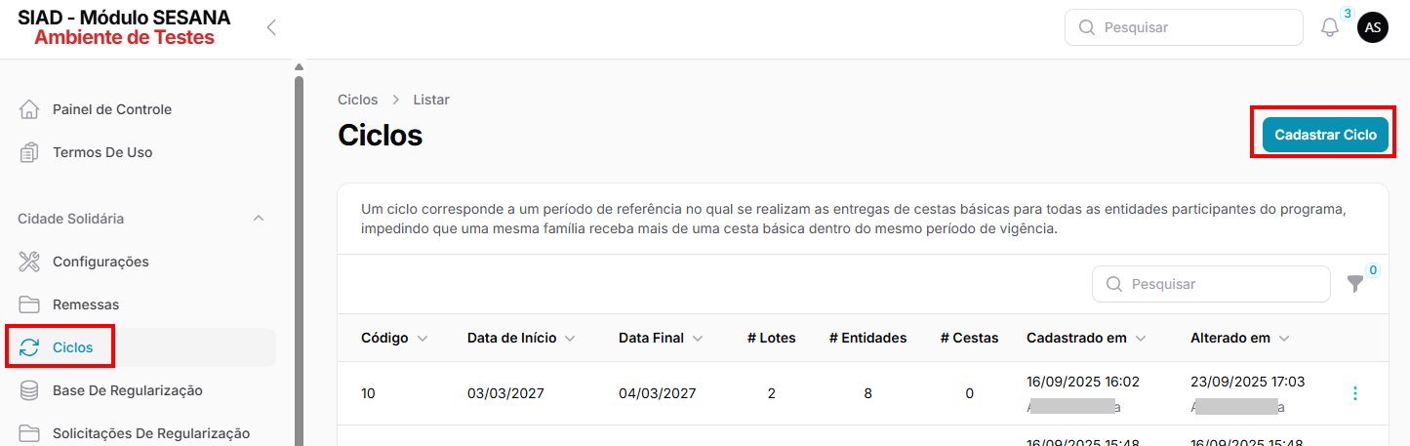Click the Ciclos breadcrumb link
The height and width of the screenshot is (446, 1410).
[357, 100]
